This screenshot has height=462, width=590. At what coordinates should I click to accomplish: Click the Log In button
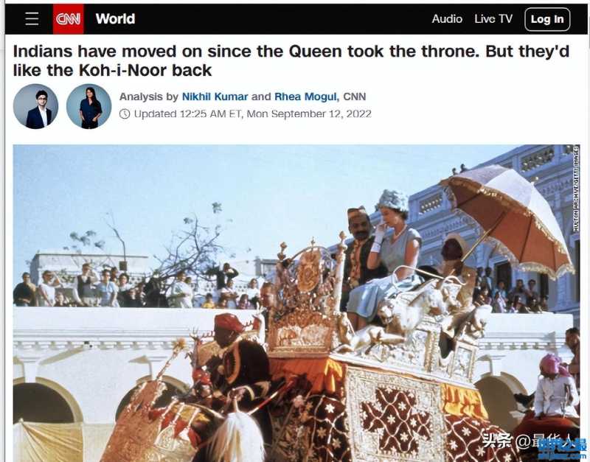tap(547, 19)
